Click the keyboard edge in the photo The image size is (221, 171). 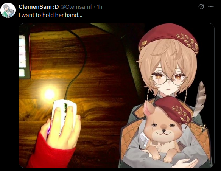24,55
